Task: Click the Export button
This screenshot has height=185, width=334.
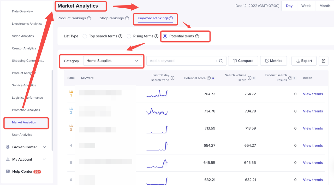Action: coord(304,61)
